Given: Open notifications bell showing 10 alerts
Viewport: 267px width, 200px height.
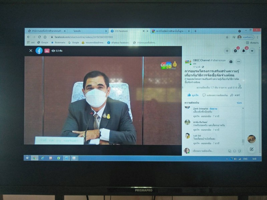Looking at the screenshot, I should pos(244,51).
